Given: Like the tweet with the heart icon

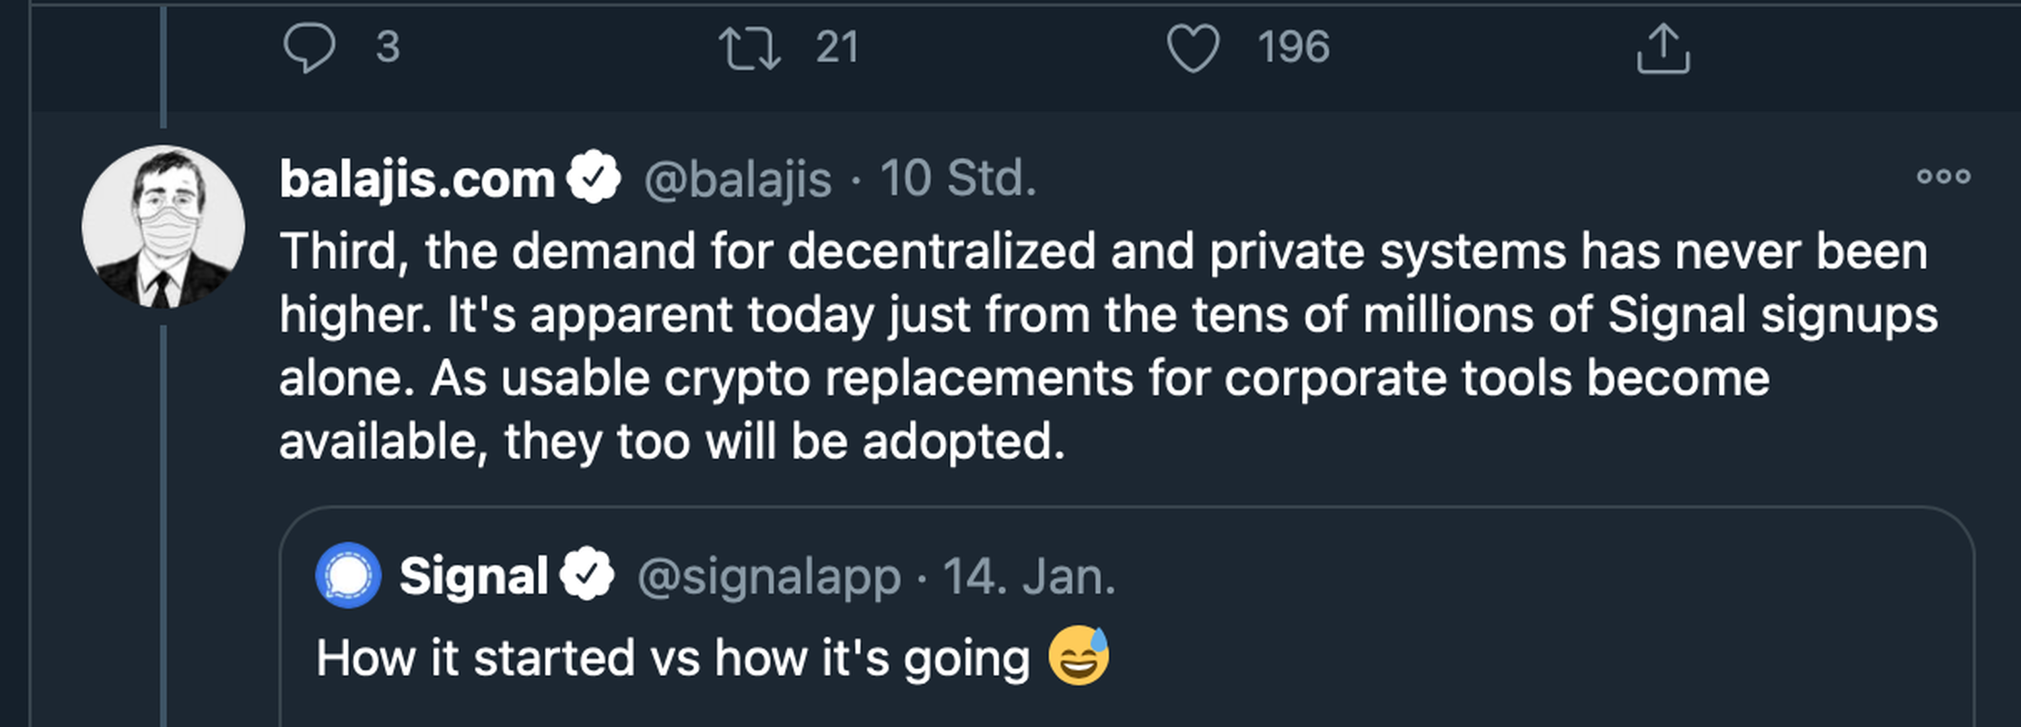Looking at the screenshot, I should tap(1192, 47).
